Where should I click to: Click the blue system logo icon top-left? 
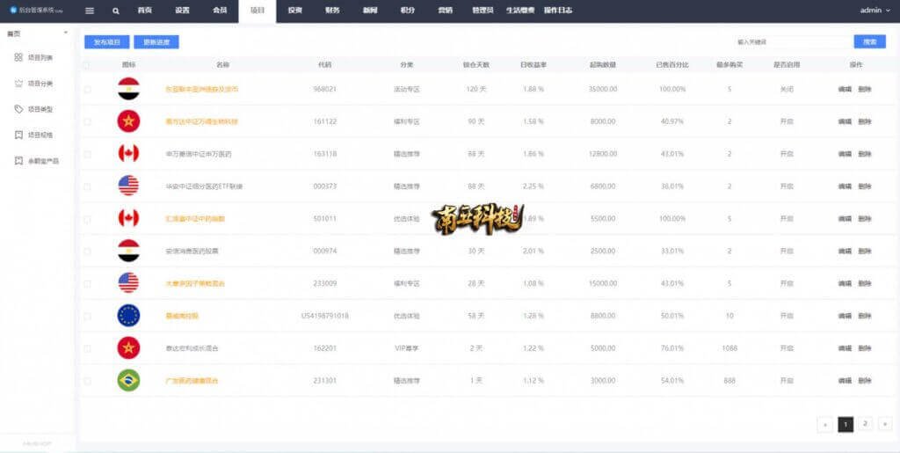pos(11,11)
